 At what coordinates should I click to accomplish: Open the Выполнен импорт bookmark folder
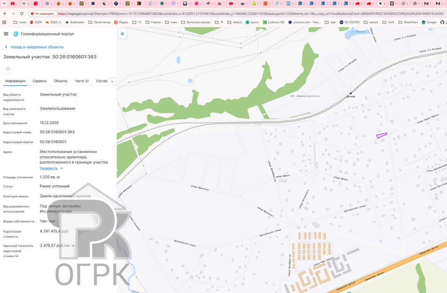coord(196,22)
